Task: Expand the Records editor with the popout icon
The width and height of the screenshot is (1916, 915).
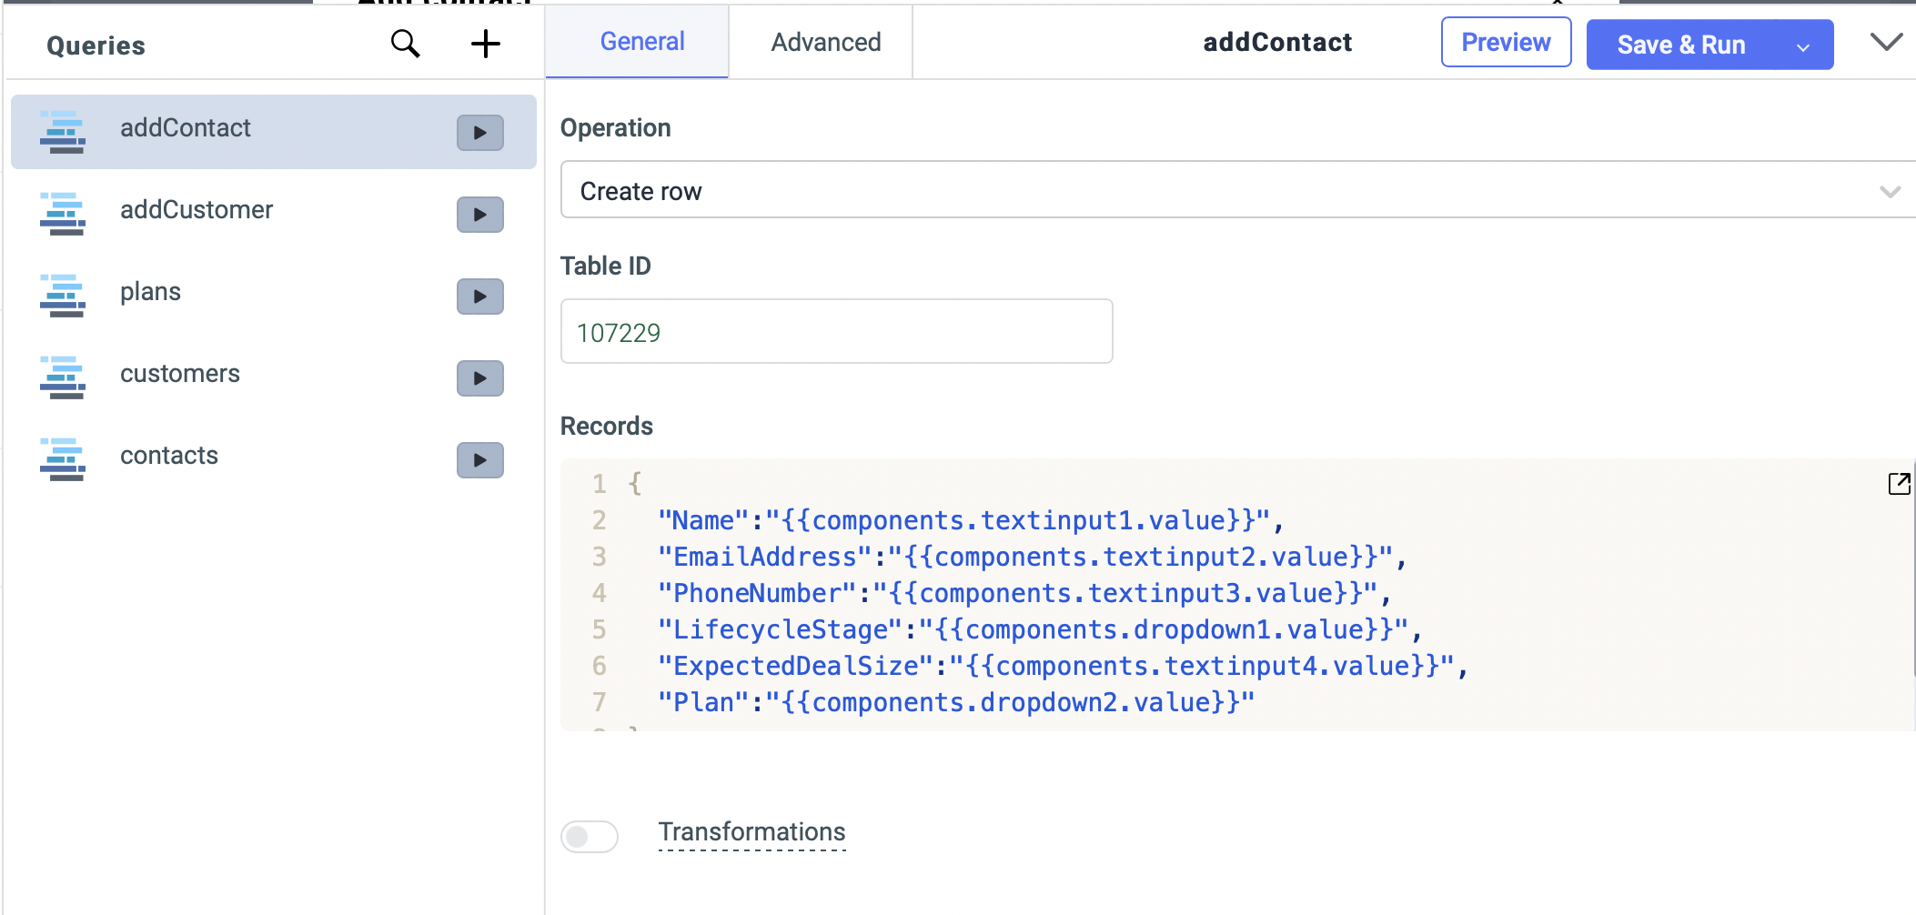Action: pos(1900,484)
